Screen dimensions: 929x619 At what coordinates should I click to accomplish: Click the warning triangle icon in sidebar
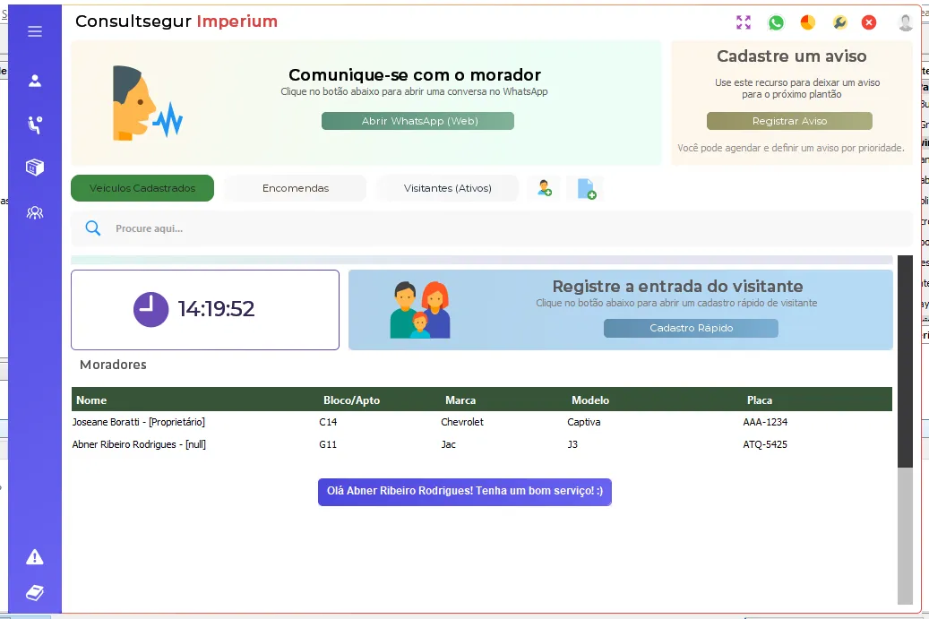(35, 557)
